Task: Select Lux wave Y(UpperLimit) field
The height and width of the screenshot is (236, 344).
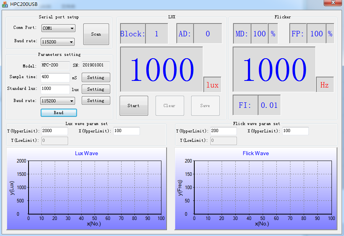Action: point(54,131)
